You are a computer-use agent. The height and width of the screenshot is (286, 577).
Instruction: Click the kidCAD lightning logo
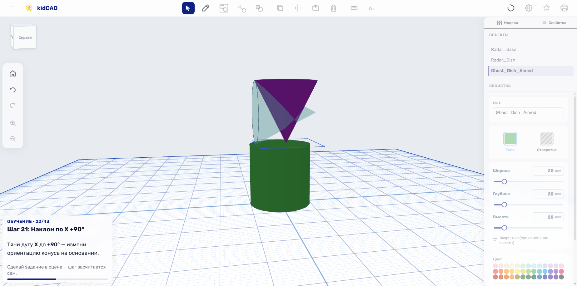click(x=29, y=8)
